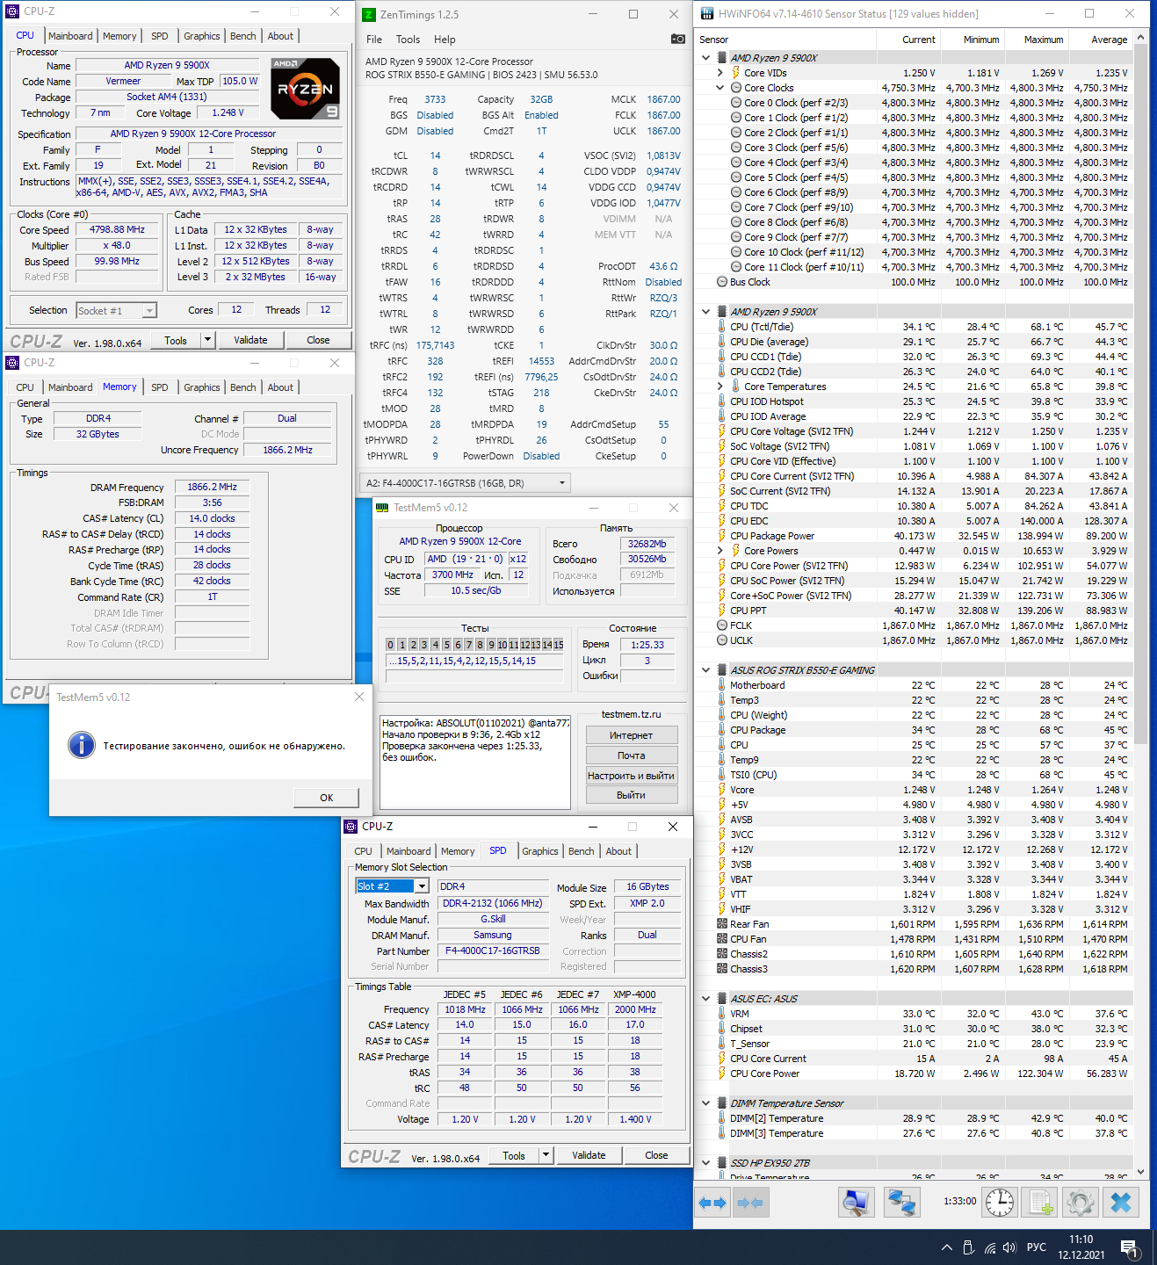Click the safely remove hardware tray icon

tap(968, 1247)
